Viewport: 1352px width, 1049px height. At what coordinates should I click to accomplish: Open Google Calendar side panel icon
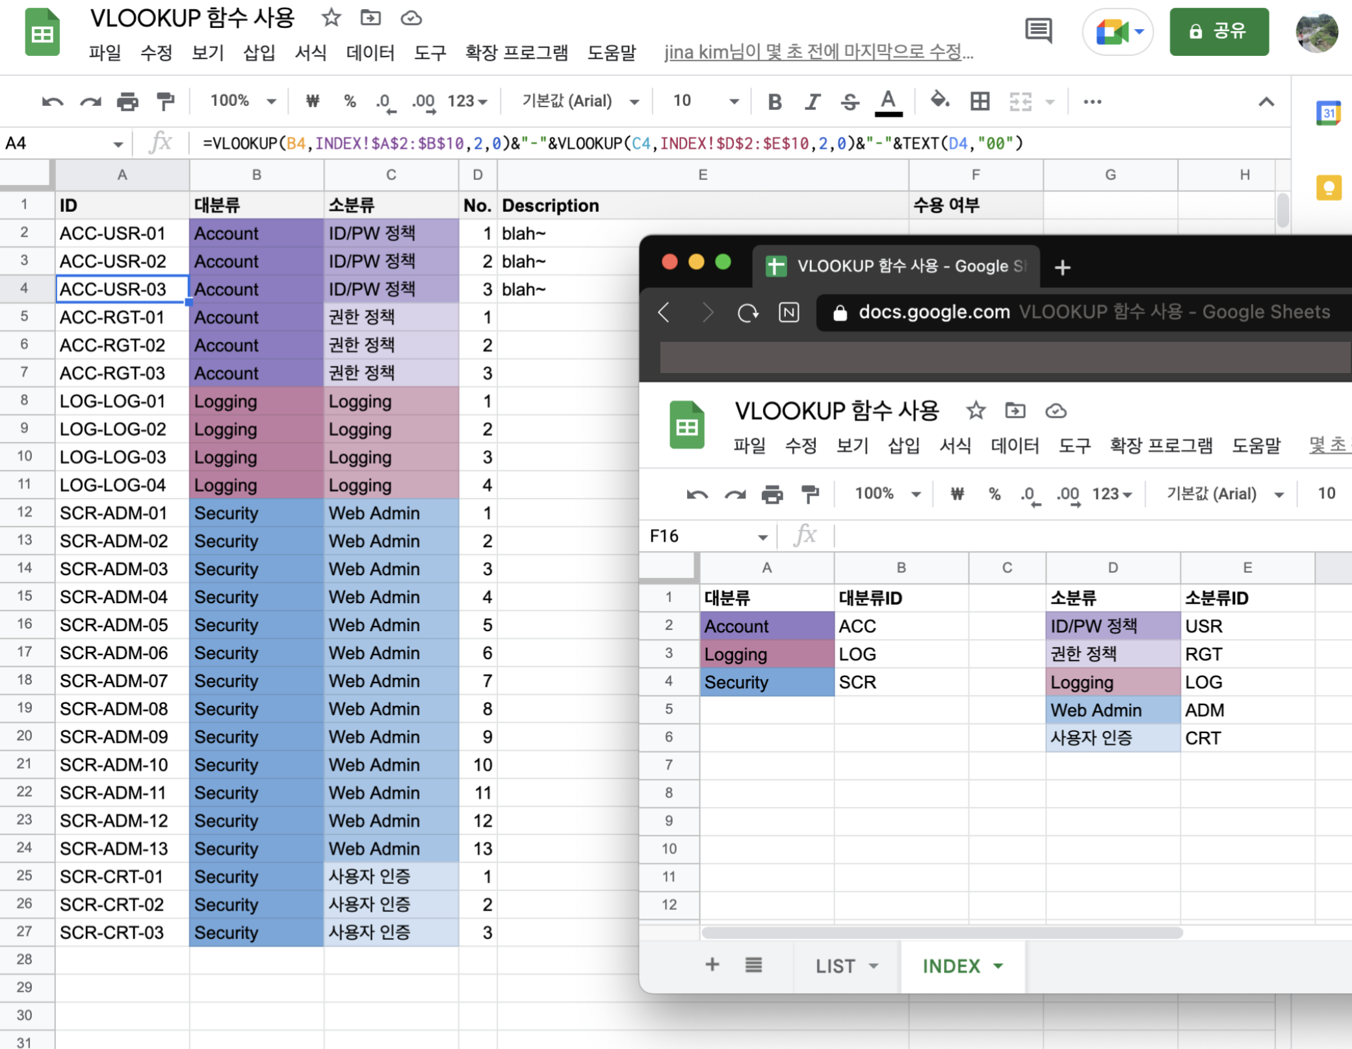click(x=1328, y=114)
